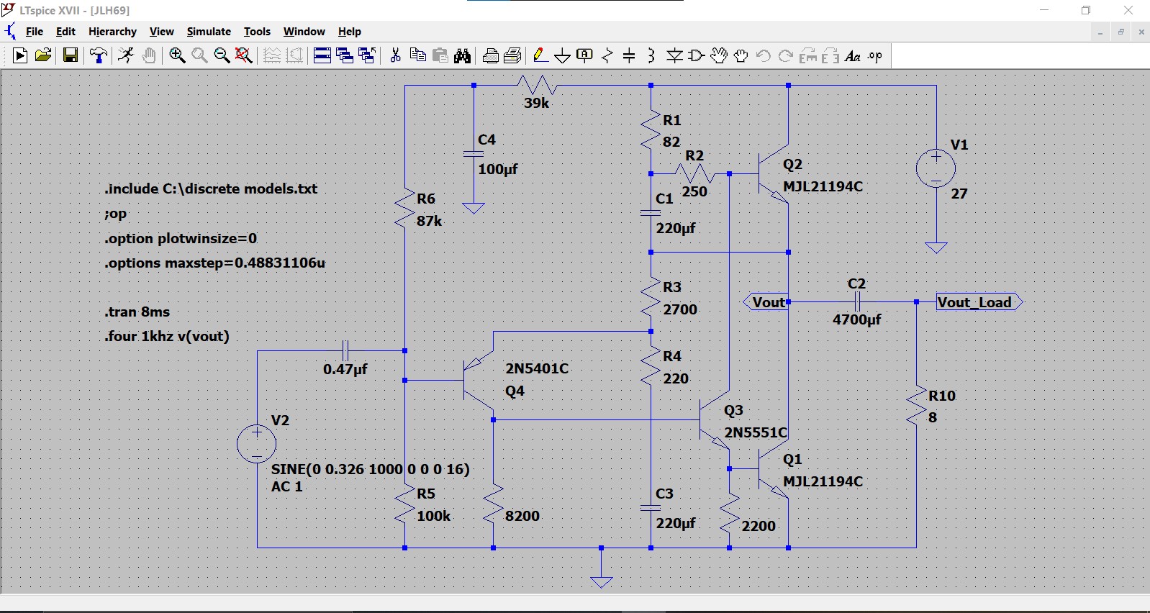Pick the Resistor tool
Screen dimensions: 1150x613
(x=607, y=55)
